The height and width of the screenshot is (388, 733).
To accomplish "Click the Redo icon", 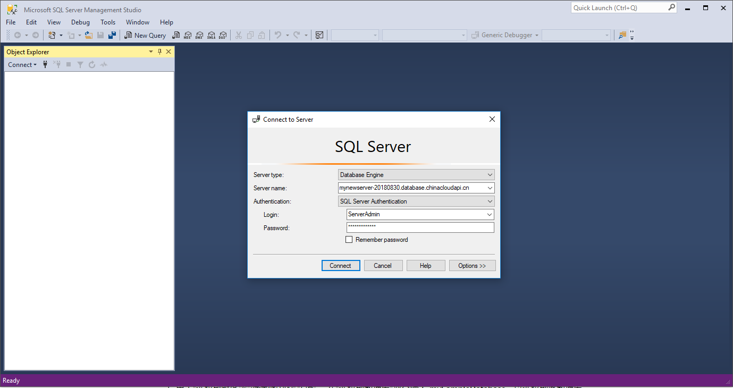I will pyautogui.click(x=297, y=35).
